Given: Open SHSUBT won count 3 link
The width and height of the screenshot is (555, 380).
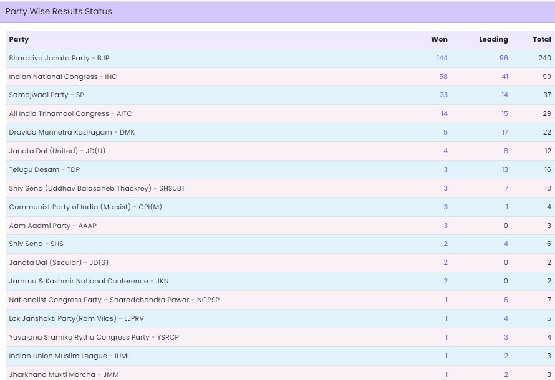Looking at the screenshot, I should [x=446, y=188].
